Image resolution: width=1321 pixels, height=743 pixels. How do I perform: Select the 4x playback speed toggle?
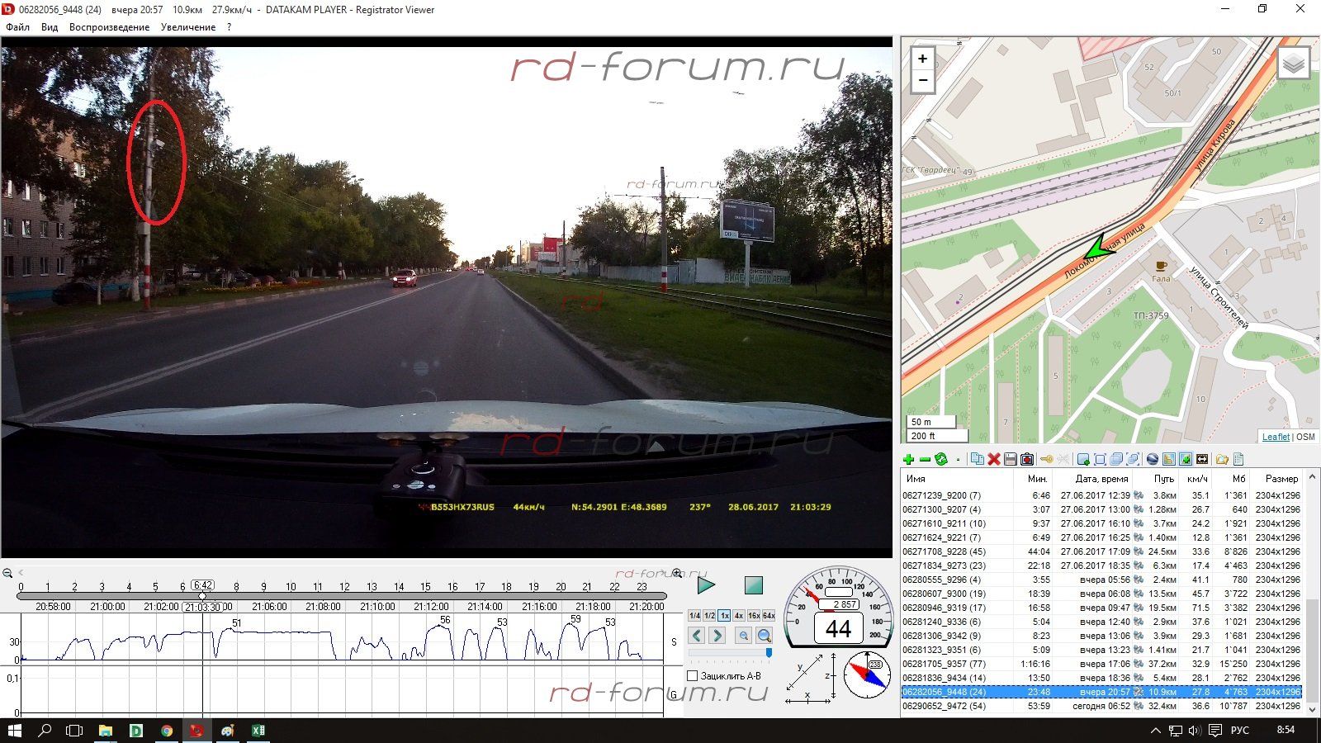coord(739,616)
